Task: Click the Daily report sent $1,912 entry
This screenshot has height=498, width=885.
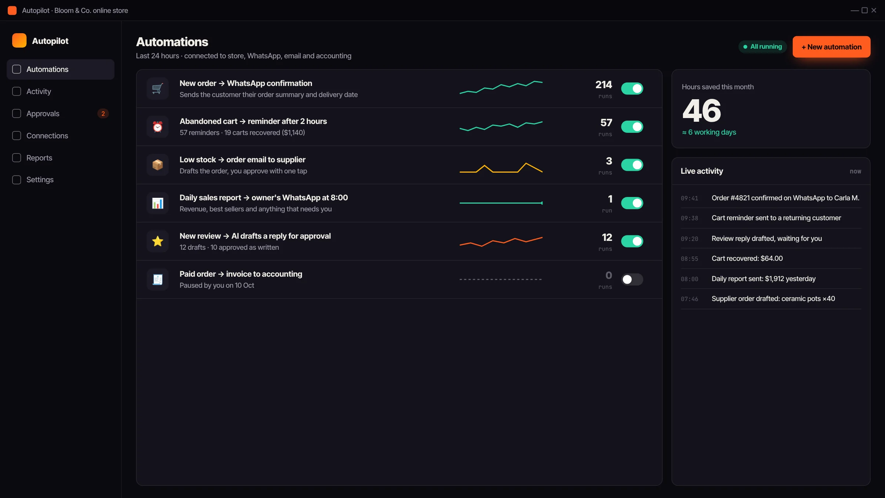Action: 771,279
